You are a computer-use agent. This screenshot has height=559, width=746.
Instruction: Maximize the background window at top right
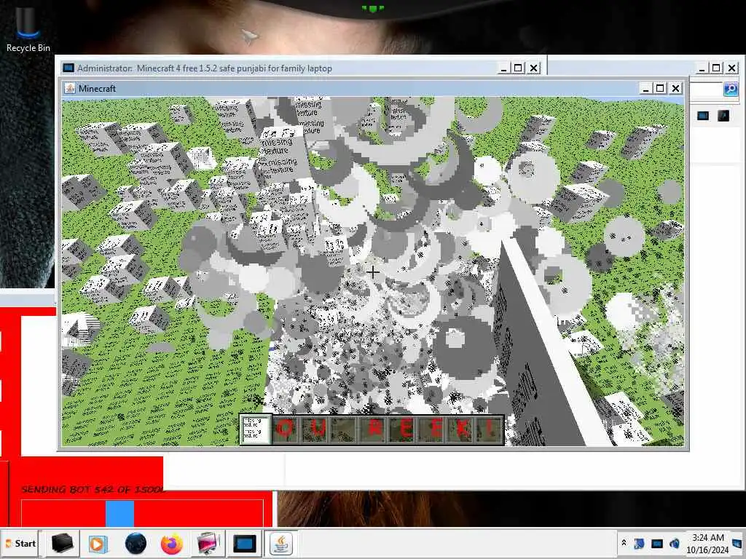(x=716, y=68)
